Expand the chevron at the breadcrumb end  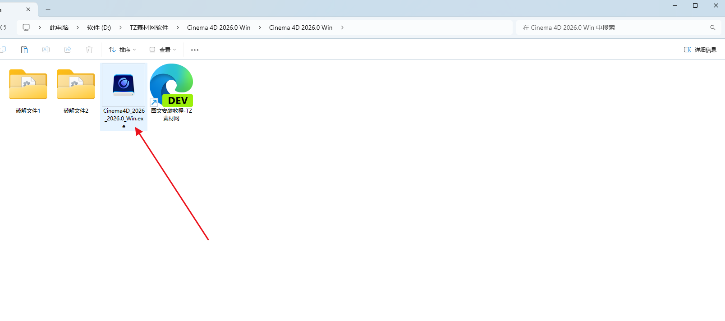pos(342,28)
